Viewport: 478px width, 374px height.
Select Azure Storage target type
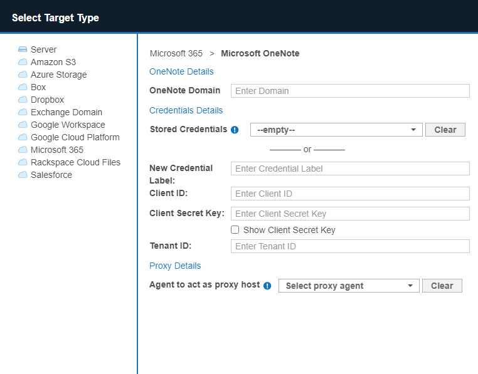pos(58,75)
